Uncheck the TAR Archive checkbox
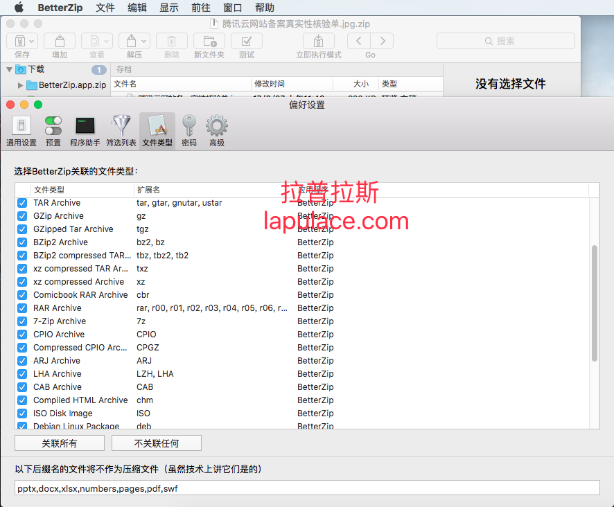 click(x=22, y=203)
